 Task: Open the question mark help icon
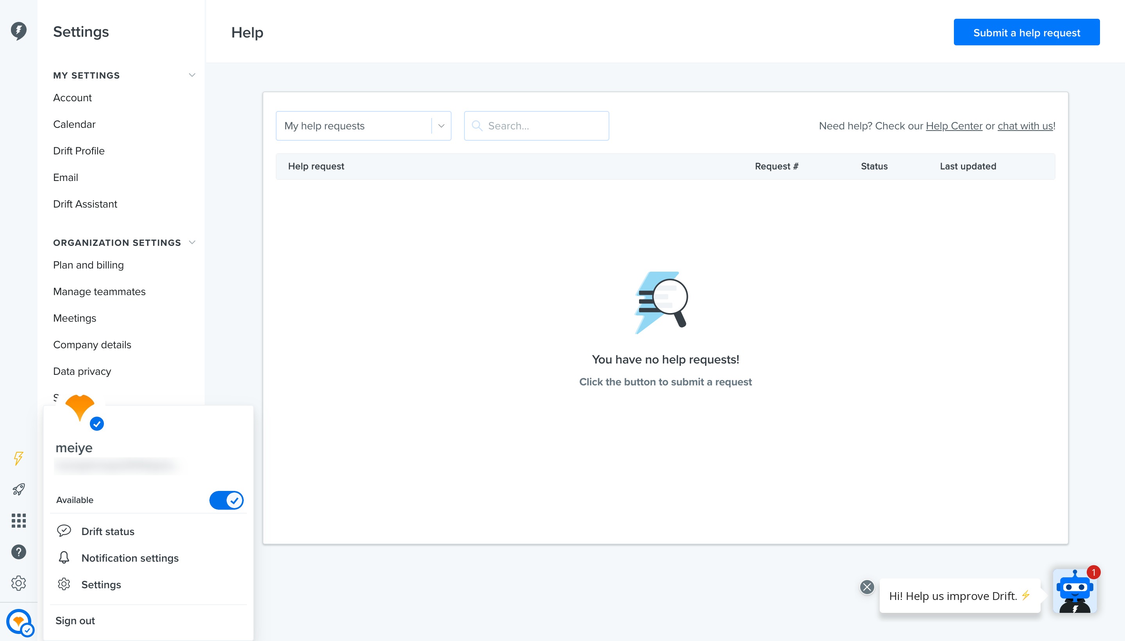18,551
